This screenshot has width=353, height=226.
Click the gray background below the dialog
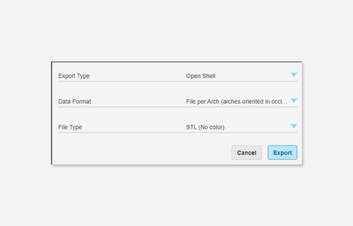click(x=176, y=196)
